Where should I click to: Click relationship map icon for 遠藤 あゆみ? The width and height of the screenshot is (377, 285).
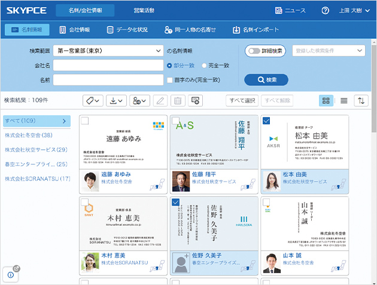[157, 185]
